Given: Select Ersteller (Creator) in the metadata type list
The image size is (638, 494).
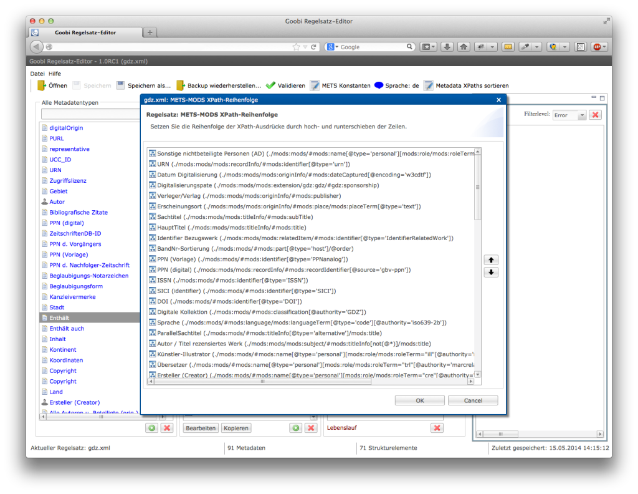Looking at the screenshot, I should pyautogui.click(x=75, y=402).
